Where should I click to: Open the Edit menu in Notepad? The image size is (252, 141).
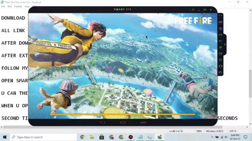click(9, 6)
